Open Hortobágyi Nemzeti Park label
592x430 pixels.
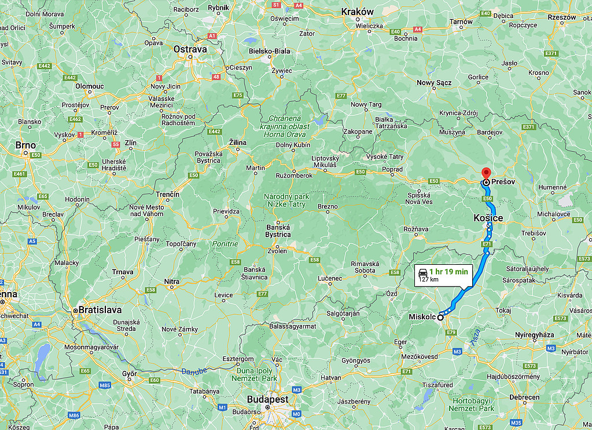471,405
